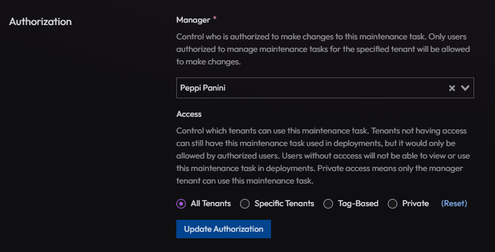This screenshot has height=252, width=495.
Task: Click the Update Authorization button
Action: click(x=223, y=229)
